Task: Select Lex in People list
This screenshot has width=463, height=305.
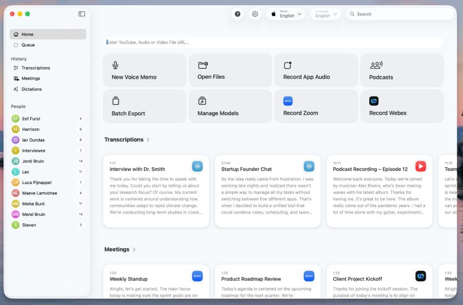Action: point(48,172)
